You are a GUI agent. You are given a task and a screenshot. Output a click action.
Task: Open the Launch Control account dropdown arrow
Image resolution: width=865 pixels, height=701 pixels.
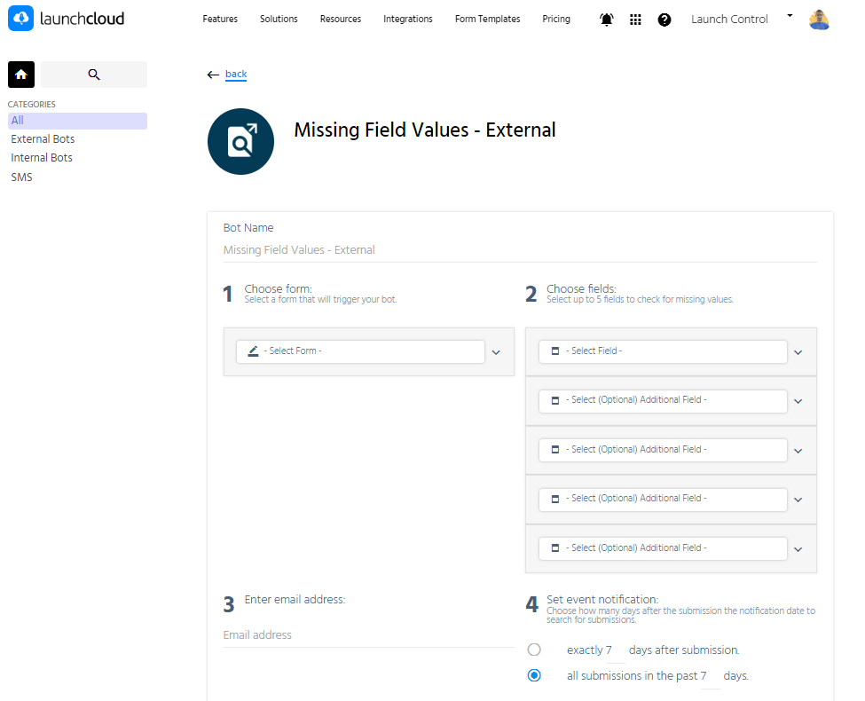point(790,16)
